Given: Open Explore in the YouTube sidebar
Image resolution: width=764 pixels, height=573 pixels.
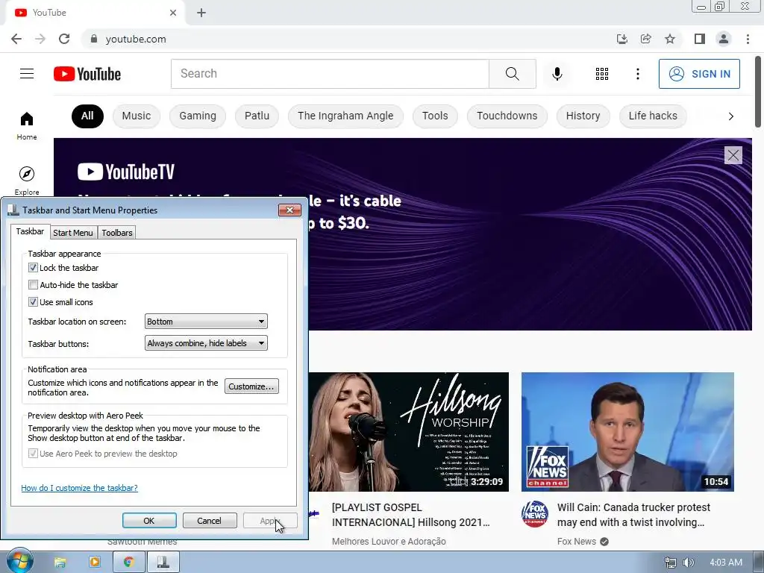Looking at the screenshot, I should point(27,181).
